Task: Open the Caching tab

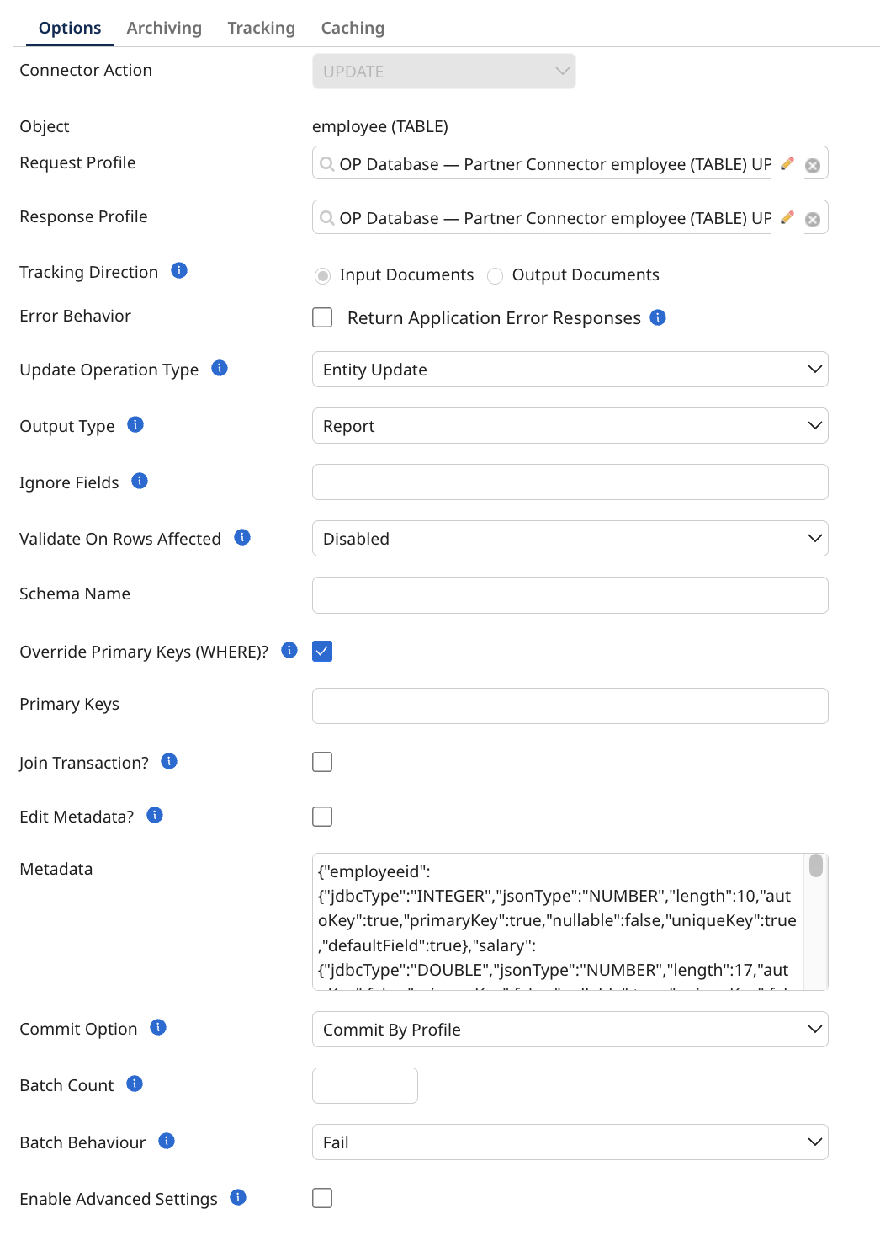Action: click(x=353, y=28)
